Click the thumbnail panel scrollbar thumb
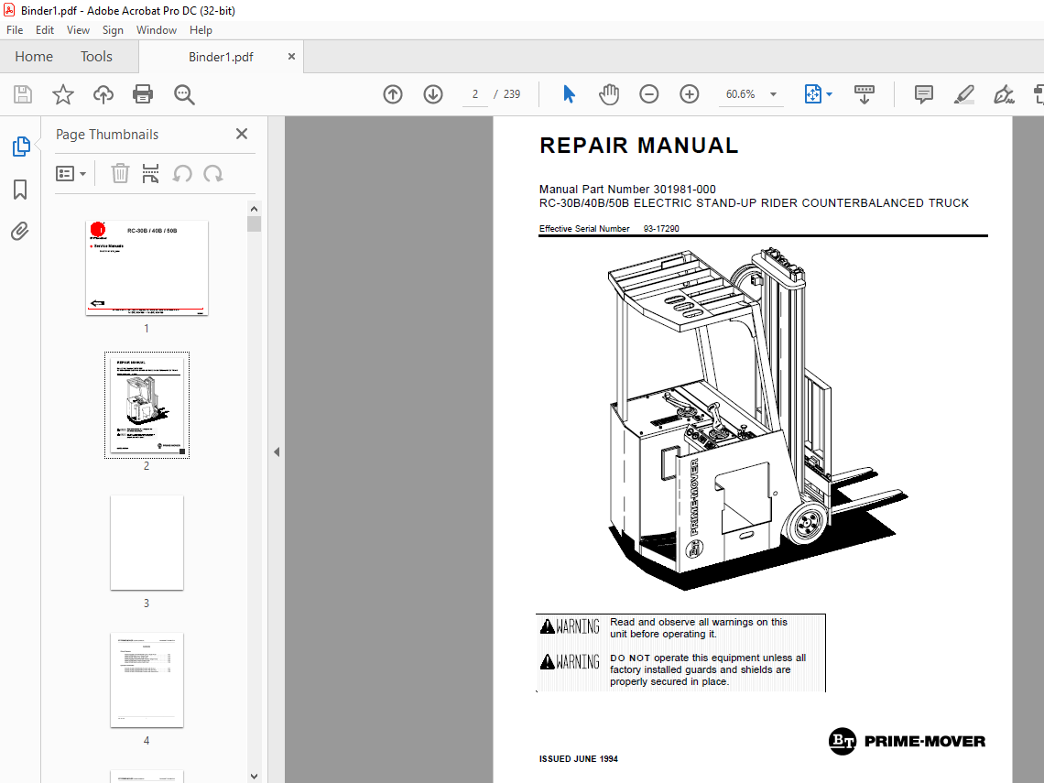 pos(254,223)
